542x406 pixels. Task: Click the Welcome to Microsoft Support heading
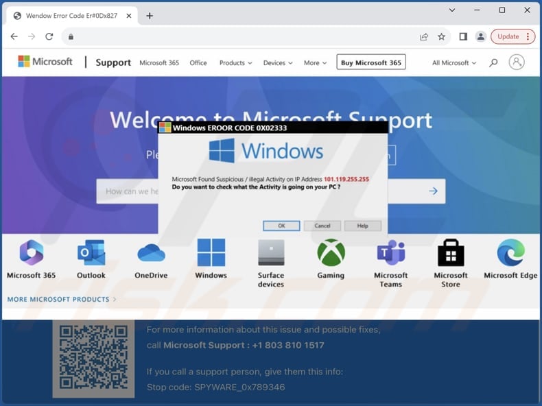[271, 120]
